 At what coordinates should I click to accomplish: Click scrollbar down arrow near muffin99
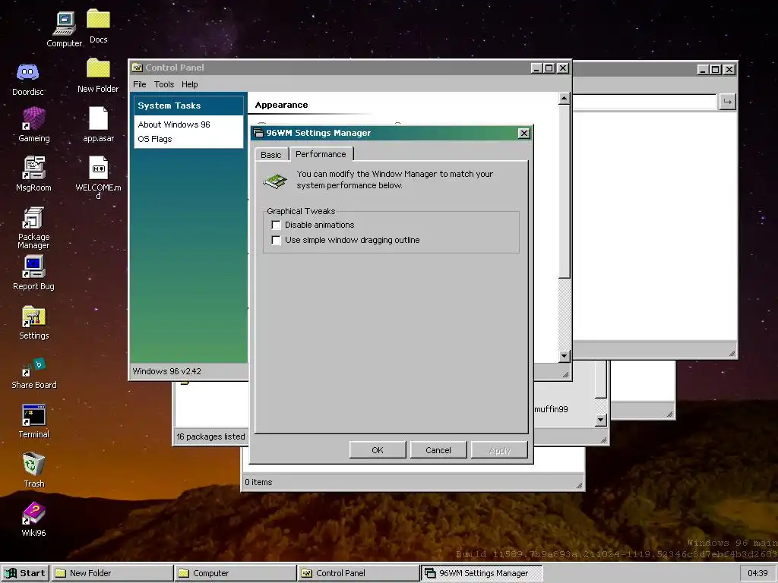(x=601, y=421)
